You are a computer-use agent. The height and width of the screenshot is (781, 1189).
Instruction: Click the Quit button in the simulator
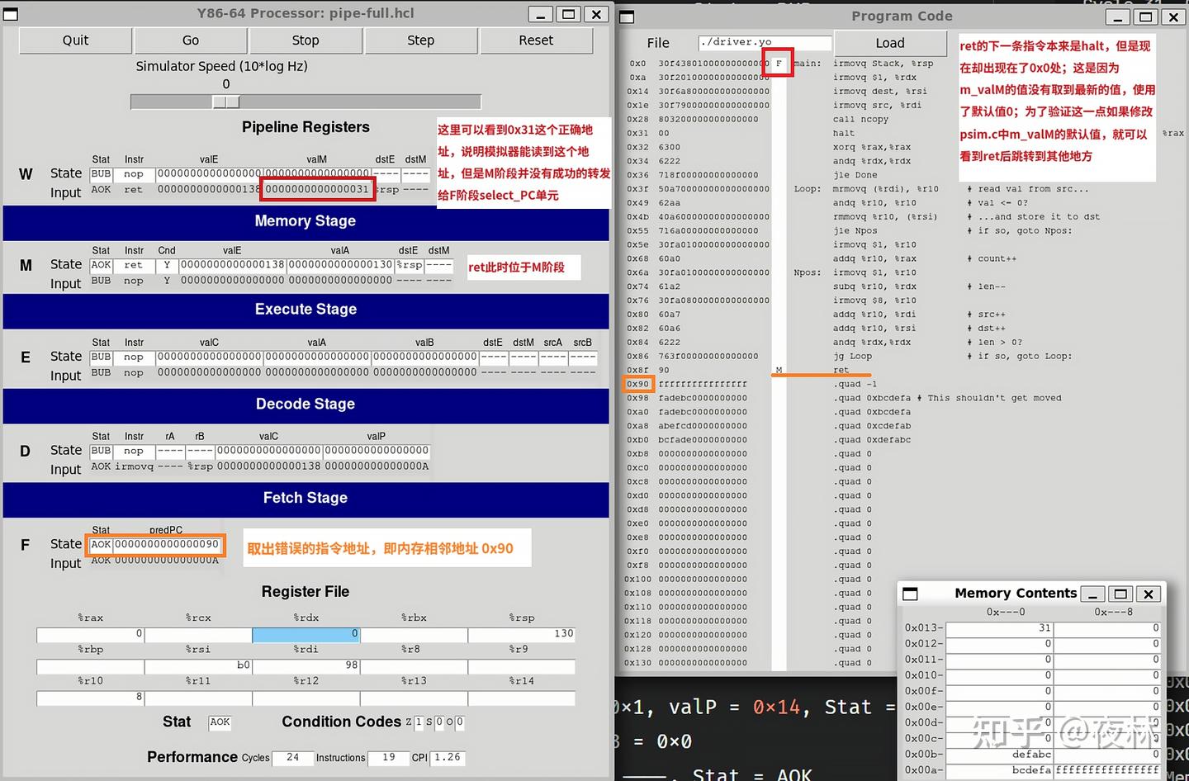pos(75,40)
